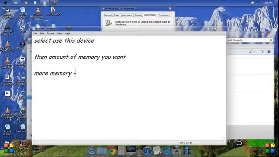Viewport: 279px width, 157px height.
Task: Open the BOLLYWOOD desktop folder icon
Action: click(53, 12)
